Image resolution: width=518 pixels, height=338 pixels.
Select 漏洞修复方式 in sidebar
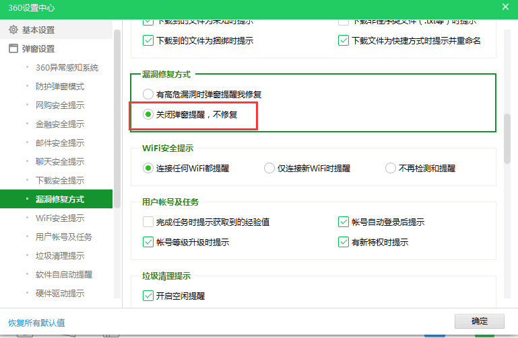[x=56, y=199]
